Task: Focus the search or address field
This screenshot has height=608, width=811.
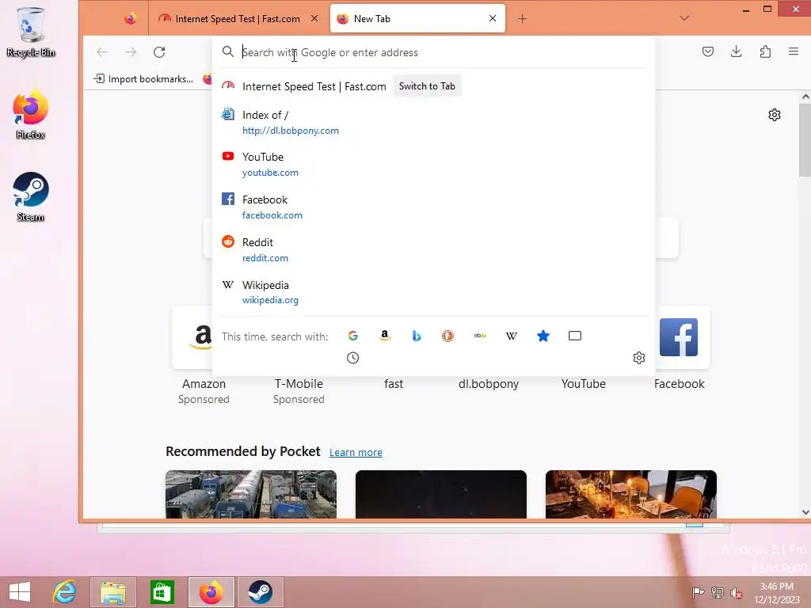Action: (433, 52)
